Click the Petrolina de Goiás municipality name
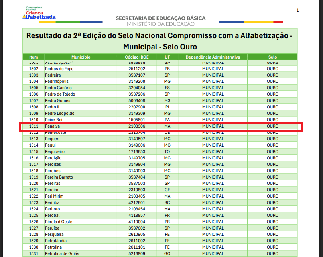 (61, 253)
